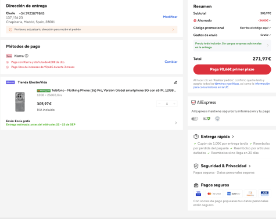Screen dimensions: 276x219
Task: Expand the Entrega rápida section chevron
Action: (233, 137)
